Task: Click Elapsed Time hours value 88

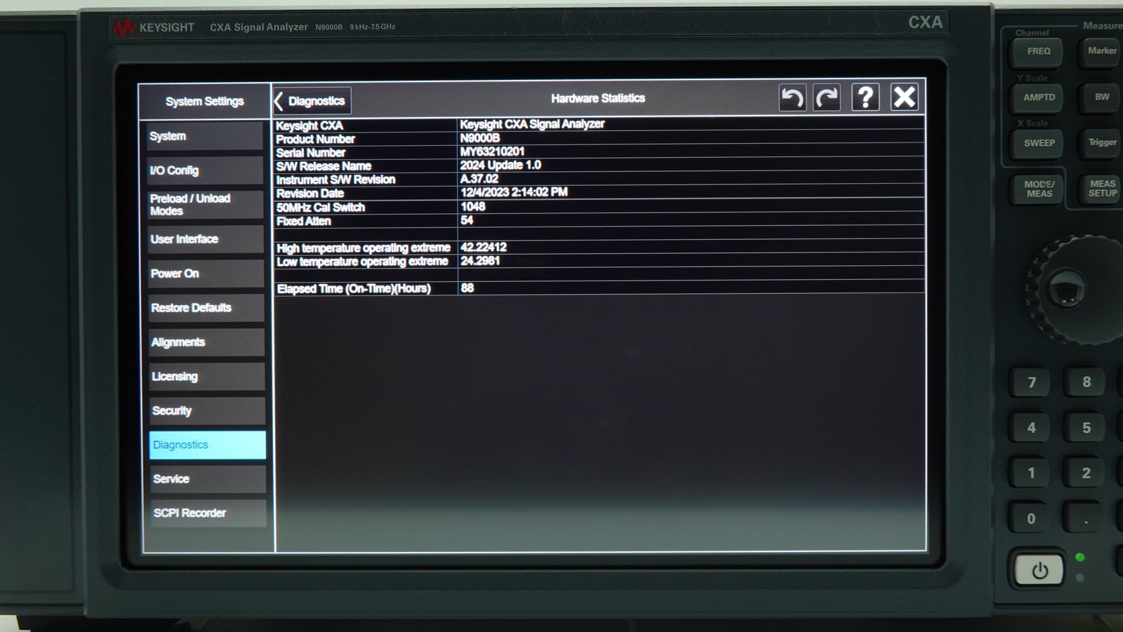Action: pos(467,288)
